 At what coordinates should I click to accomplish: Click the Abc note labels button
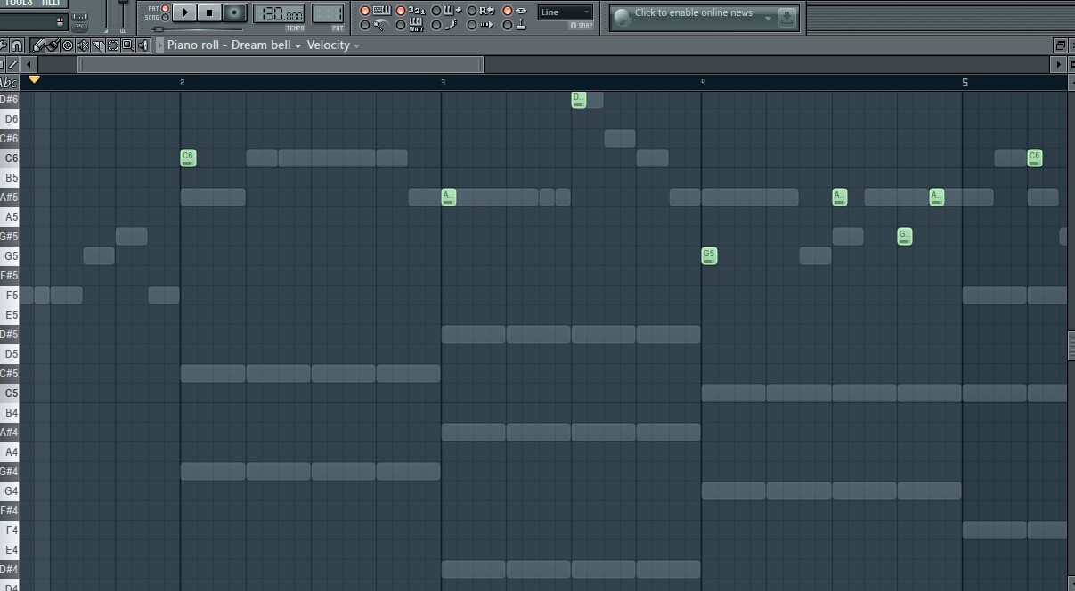(9, 83)
